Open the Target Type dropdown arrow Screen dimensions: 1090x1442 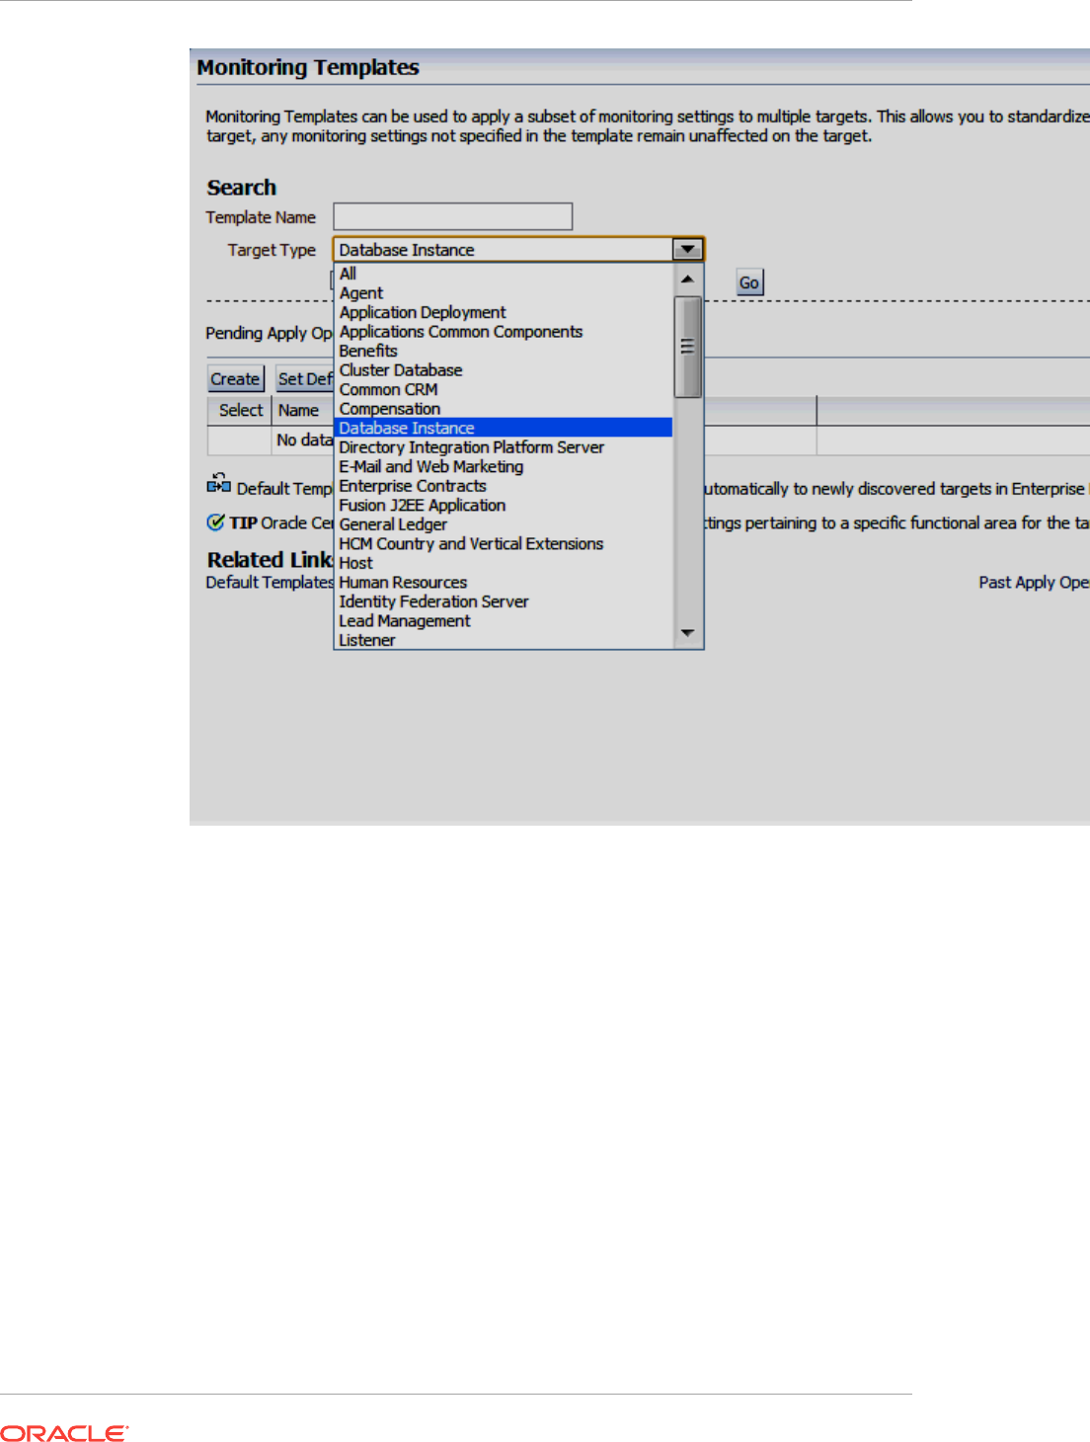(687, 250)
